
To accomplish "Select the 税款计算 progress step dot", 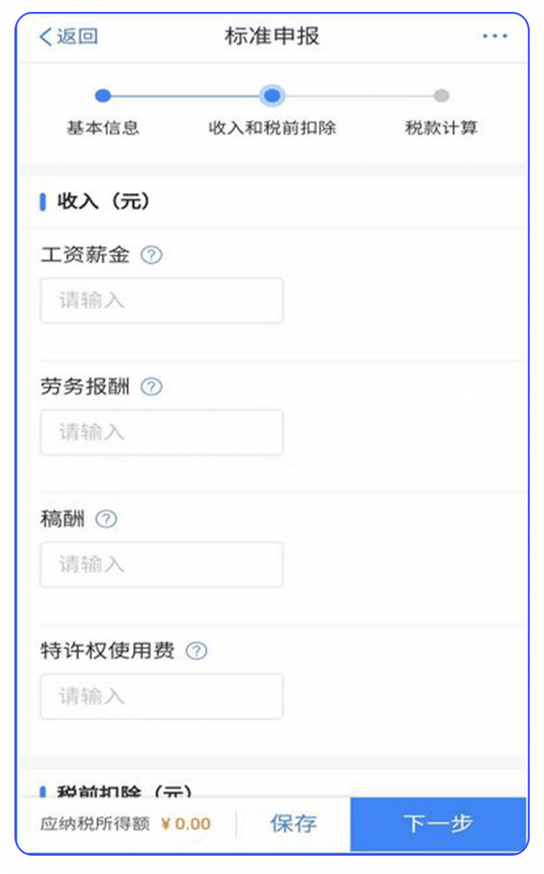I will coord(442,95).
